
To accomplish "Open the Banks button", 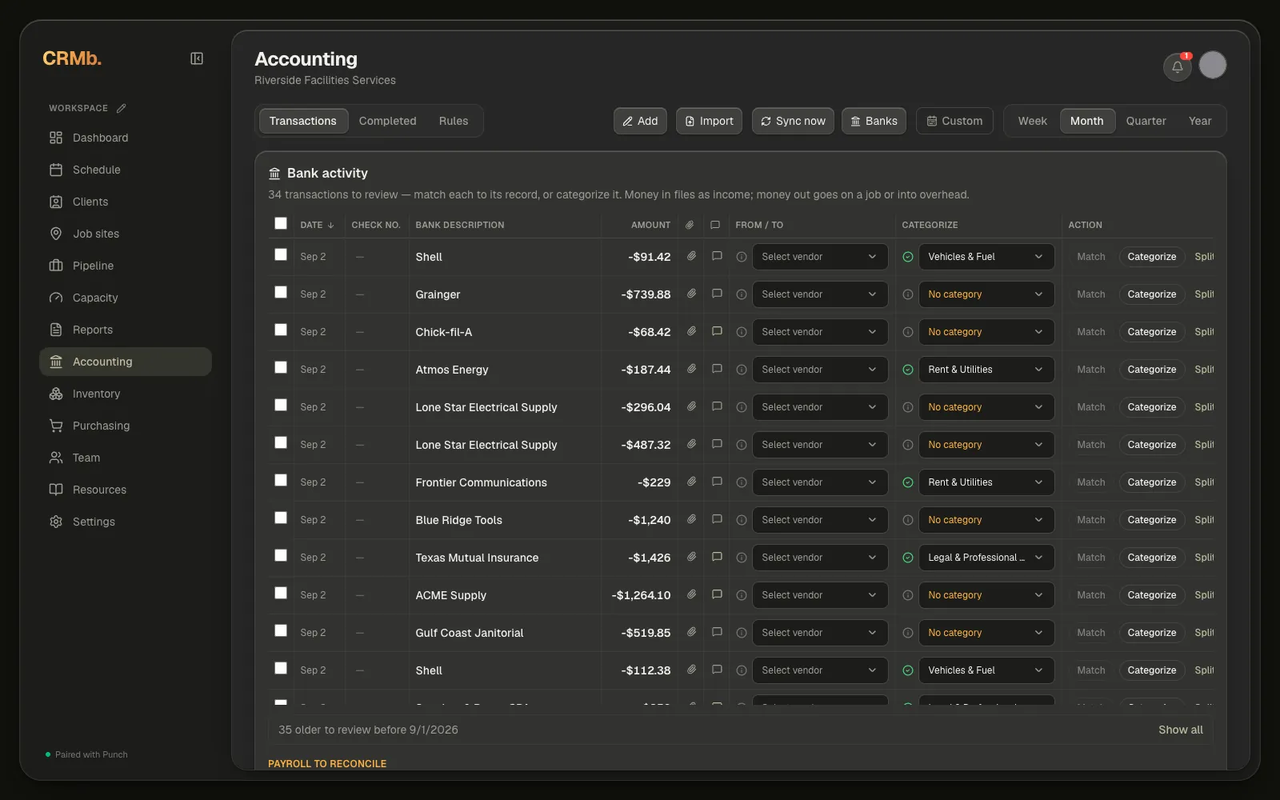I will [x=874, y=121].
